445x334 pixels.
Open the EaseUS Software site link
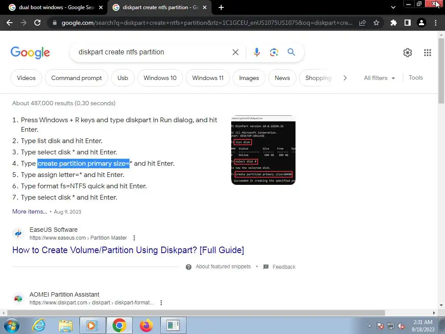click(53, 230)
